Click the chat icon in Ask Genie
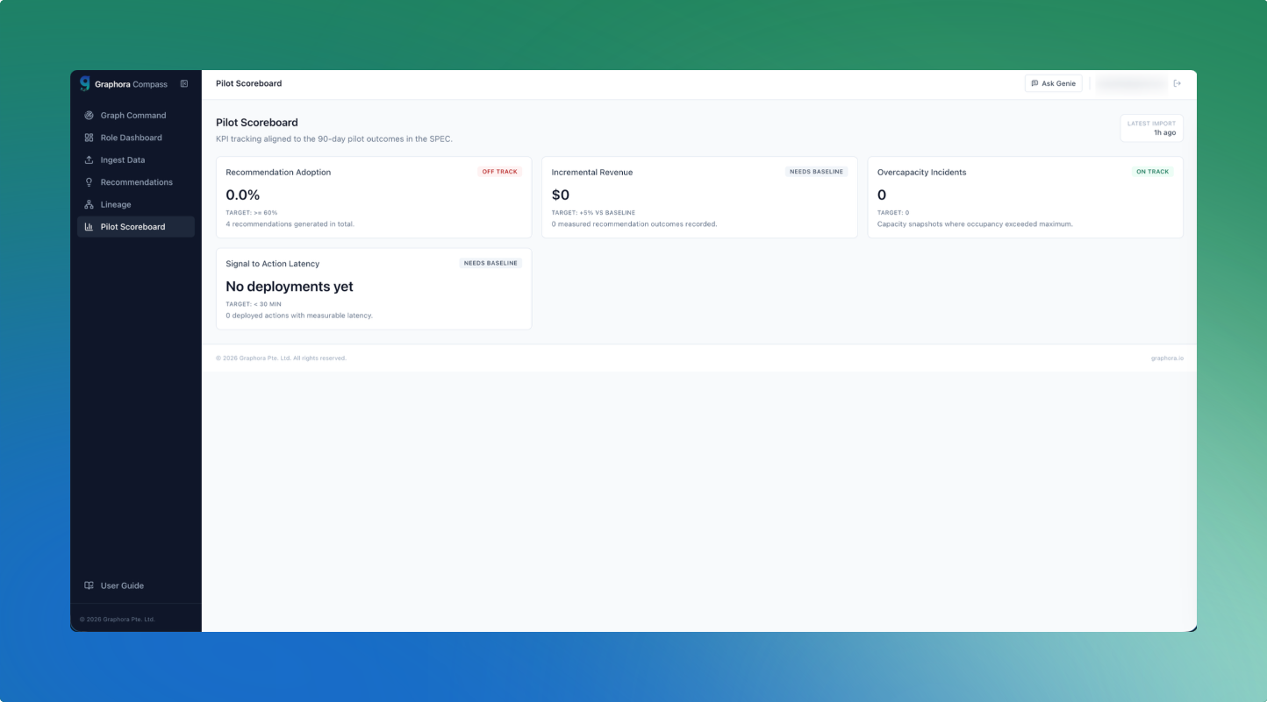Viewport: 1267px width, 702px height. (1034, 83)
